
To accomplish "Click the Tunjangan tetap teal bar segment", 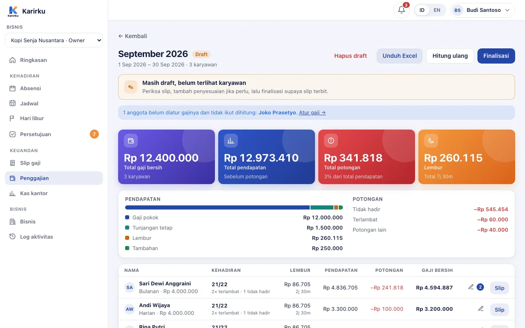I will click(x=322, y=207).
